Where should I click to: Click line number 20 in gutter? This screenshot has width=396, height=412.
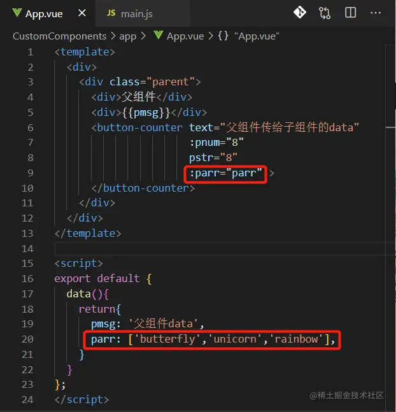point(27,339)
